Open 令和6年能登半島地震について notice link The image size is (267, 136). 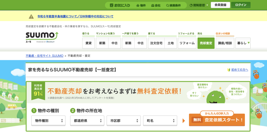(75, 16)
